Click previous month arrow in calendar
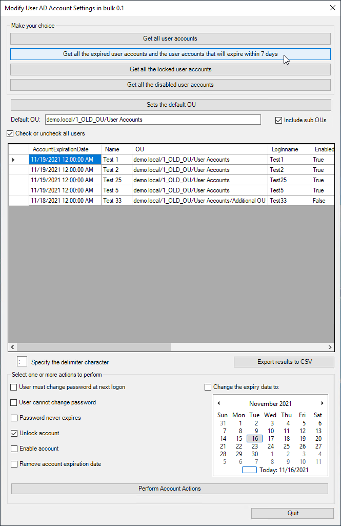The image size is (341, 526). point(218,403)
